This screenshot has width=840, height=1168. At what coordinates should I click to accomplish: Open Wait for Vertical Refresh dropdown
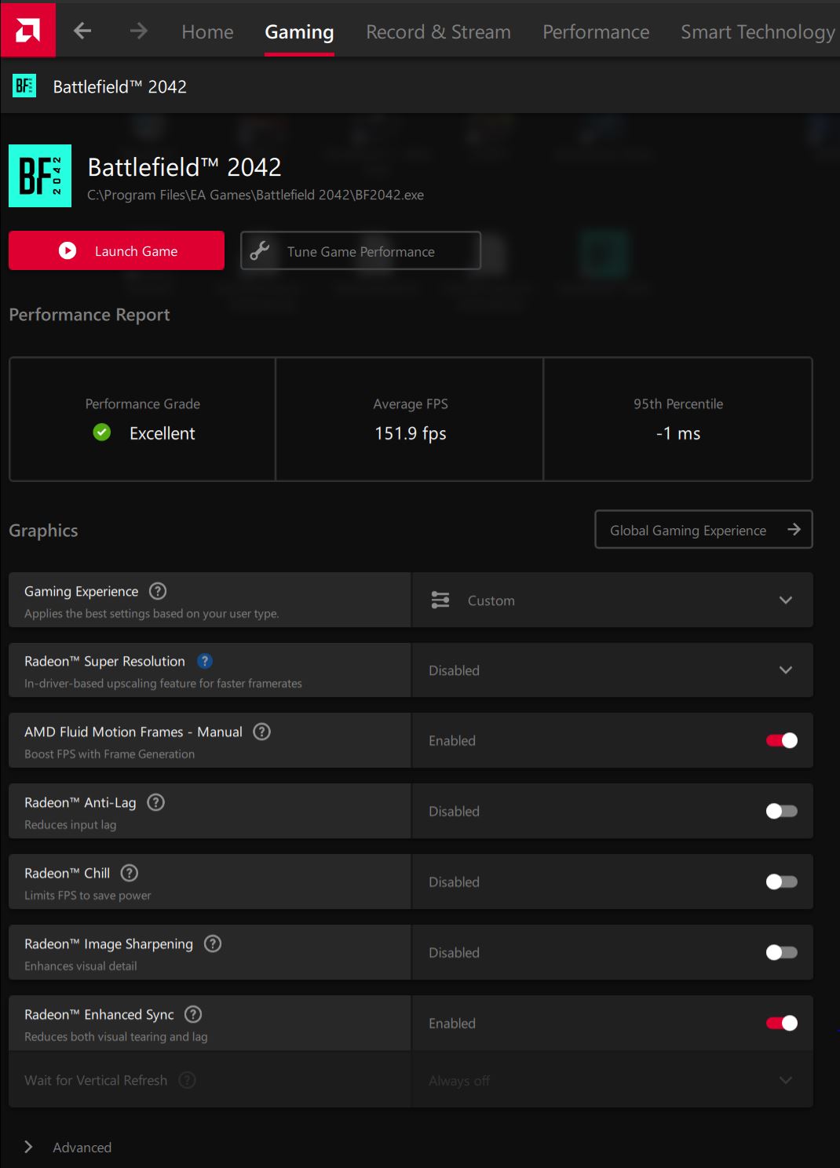612,1080
